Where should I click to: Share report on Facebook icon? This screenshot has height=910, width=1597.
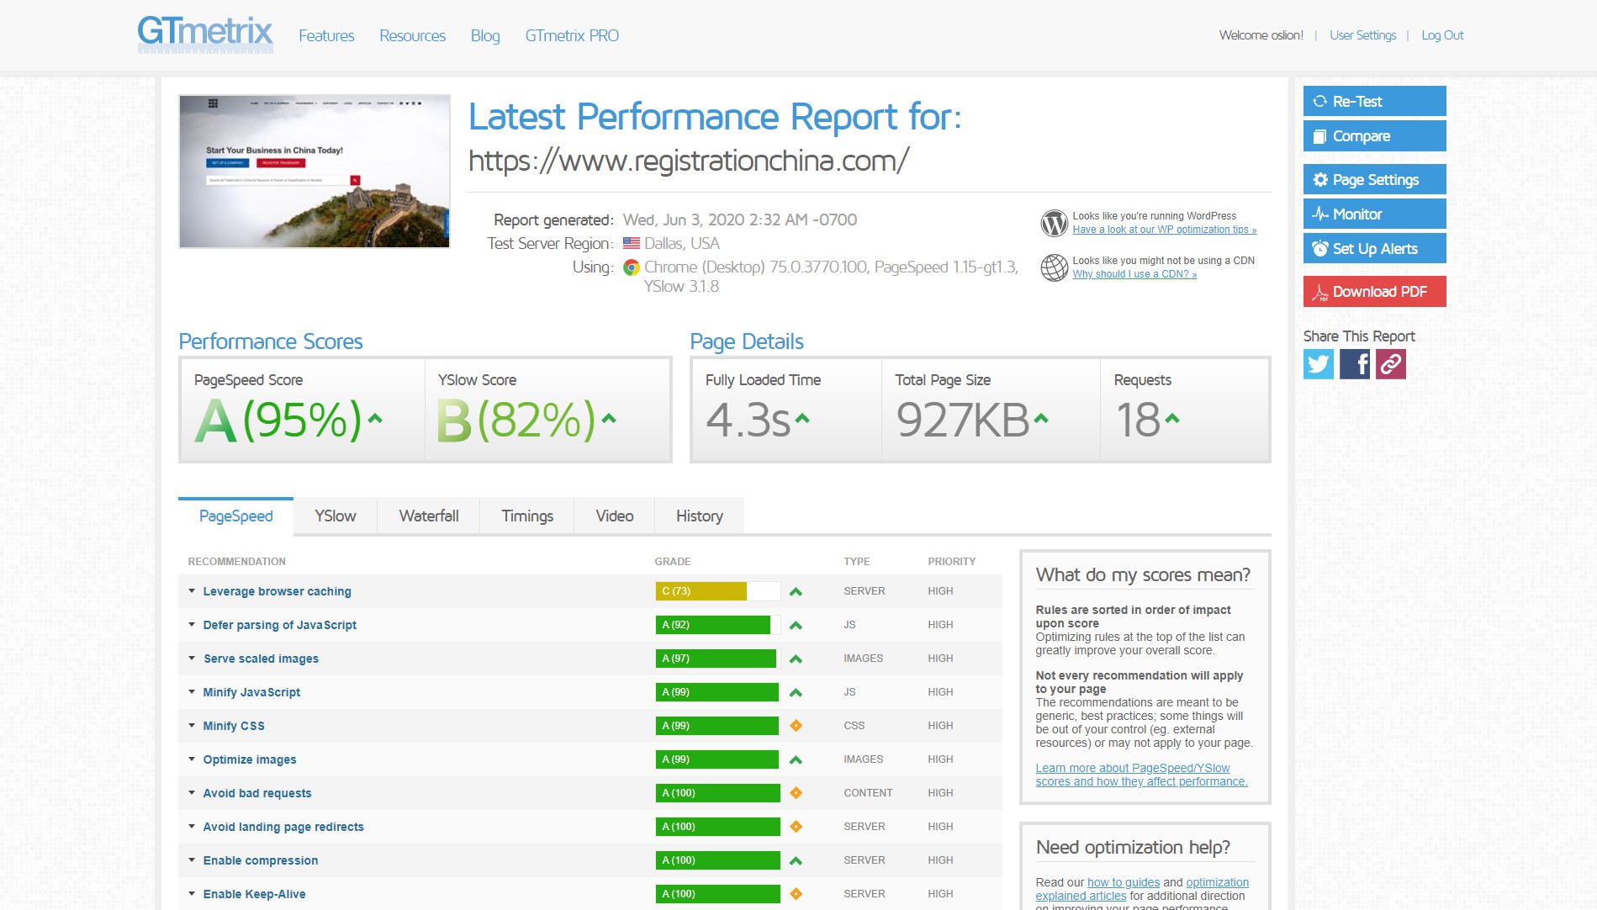pos(1354,364)
